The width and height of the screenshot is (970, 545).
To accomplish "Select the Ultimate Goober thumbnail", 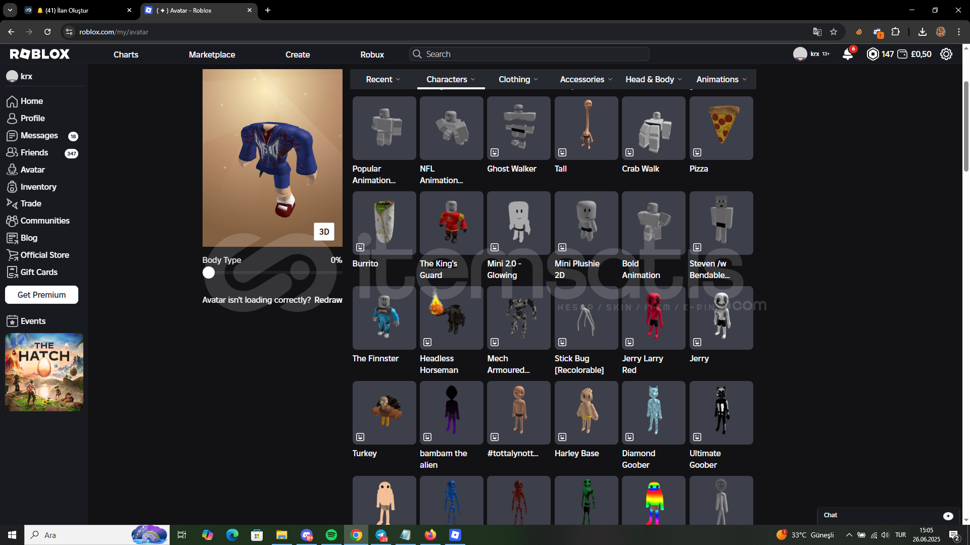I will (x=721, y=413).
